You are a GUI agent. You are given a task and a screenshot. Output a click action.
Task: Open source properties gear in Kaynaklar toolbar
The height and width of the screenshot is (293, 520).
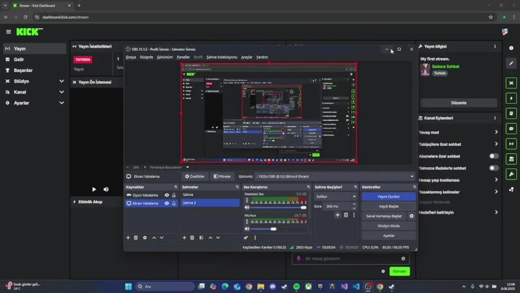click(x=145, y=238)
